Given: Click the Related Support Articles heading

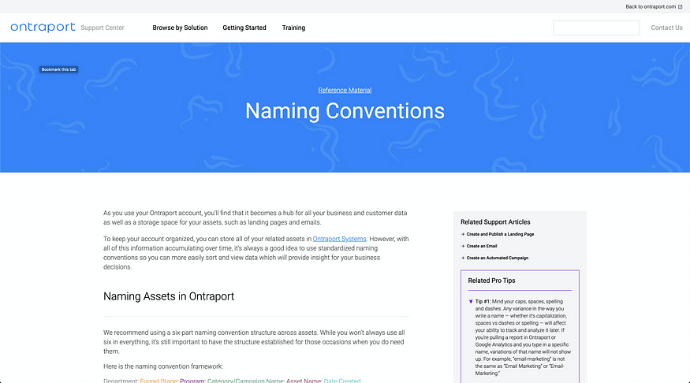Looking at the screenshot, I should (x=495, y=222).
